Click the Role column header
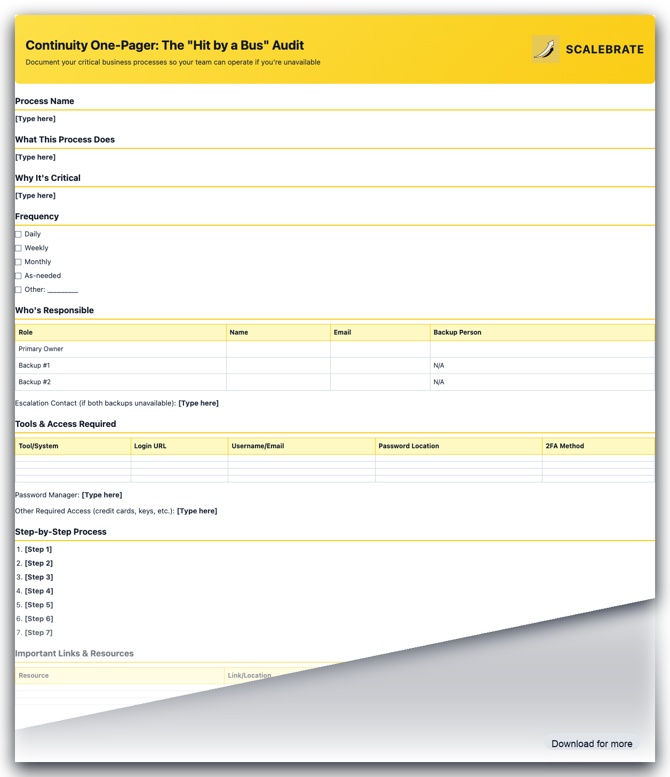Screen dimensions: 670x777 [121, 332]
